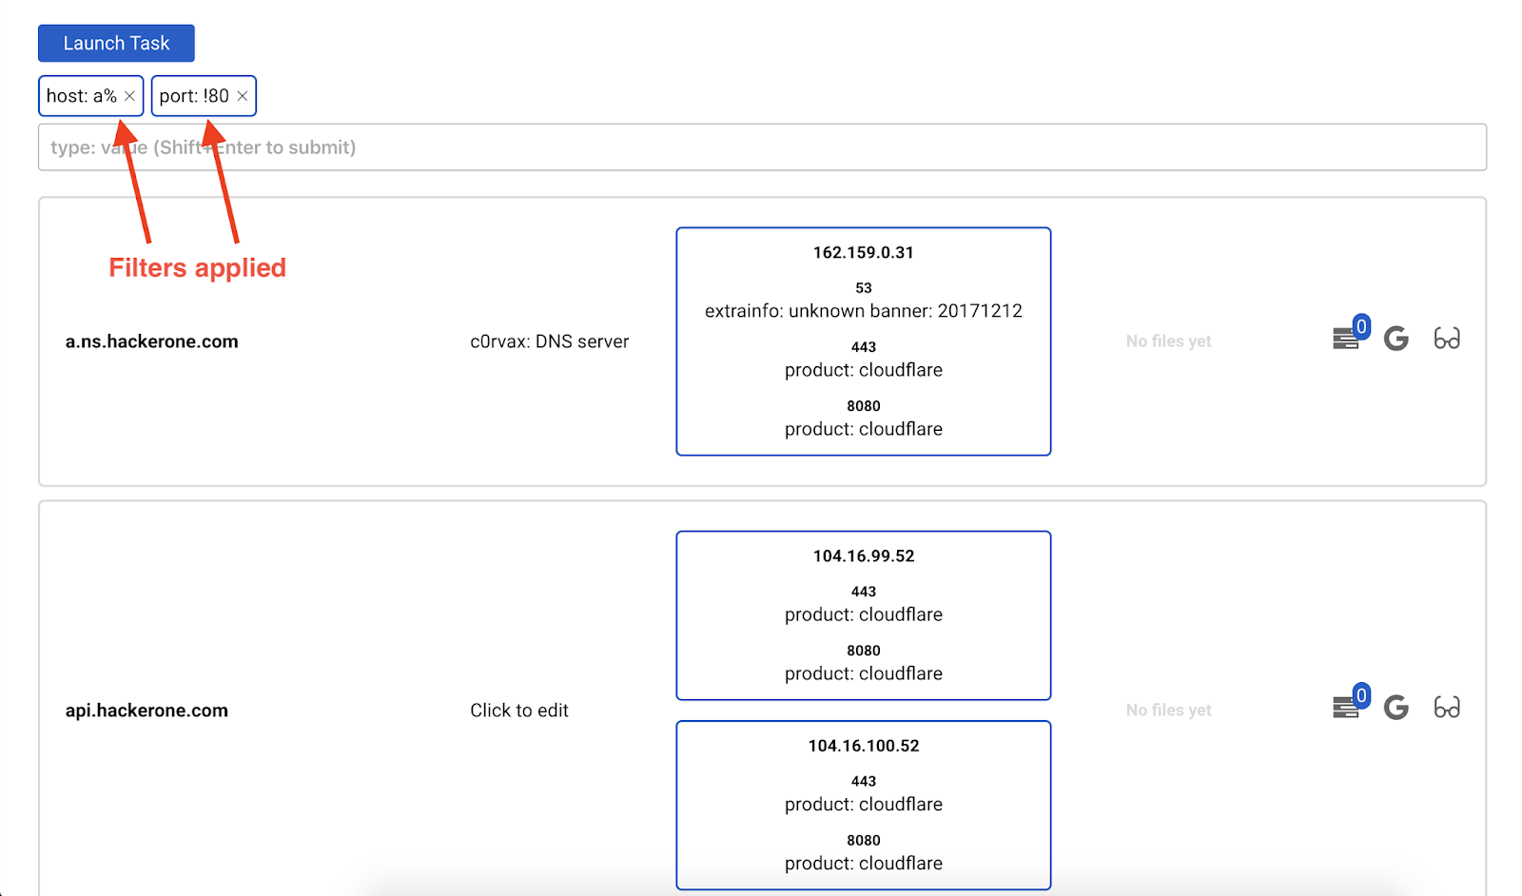Open the glasses viewer for a.ns.hackerone.com
This screenshot has width=1522, height=896.
tap(1447, 338)
